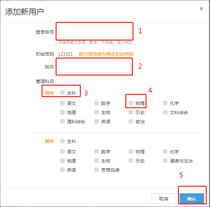Tick the 初中 生物 checkbox
The width and height of the screenshot is (210, 207).
pos(96,161)
